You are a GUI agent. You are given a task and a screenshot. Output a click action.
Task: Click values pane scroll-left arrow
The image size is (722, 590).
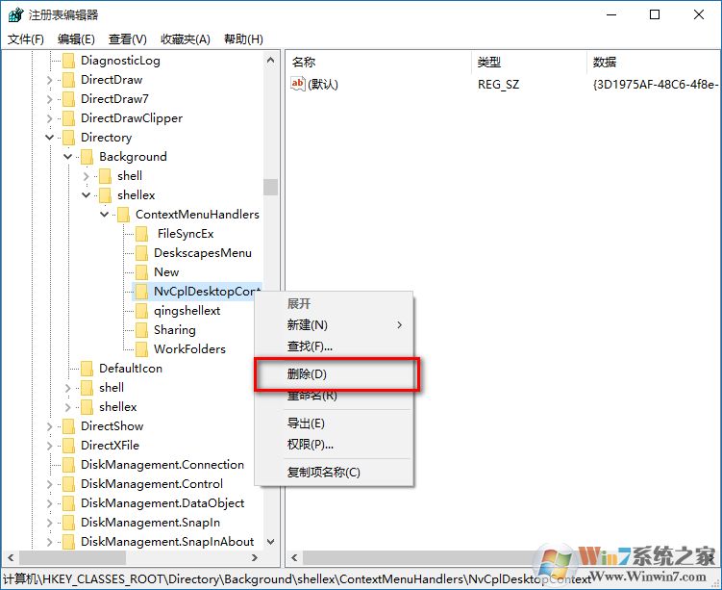[x=294, y=557]
